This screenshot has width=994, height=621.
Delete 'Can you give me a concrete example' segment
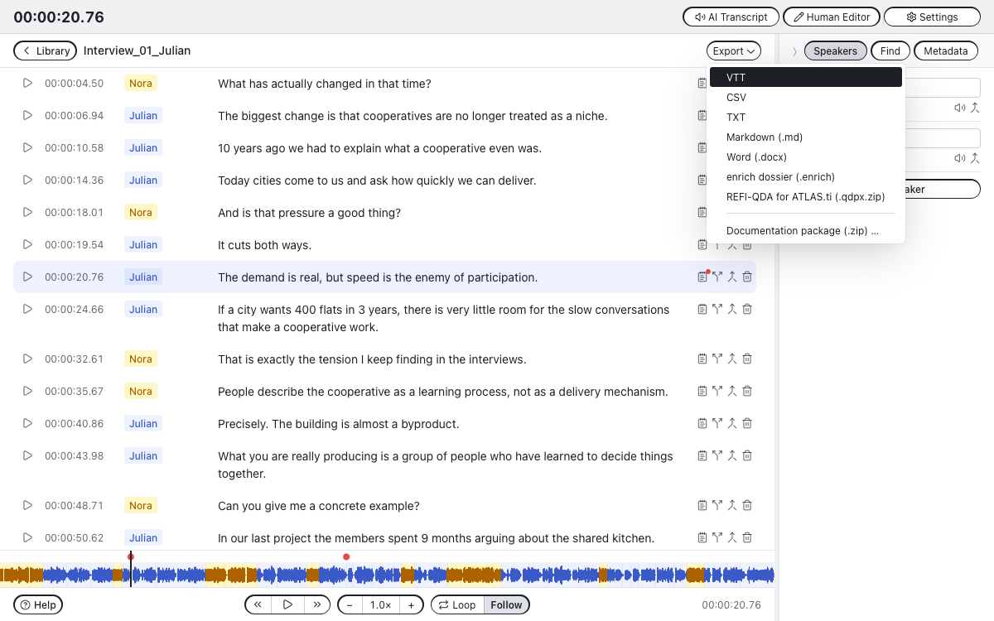(x=747, y=505)
